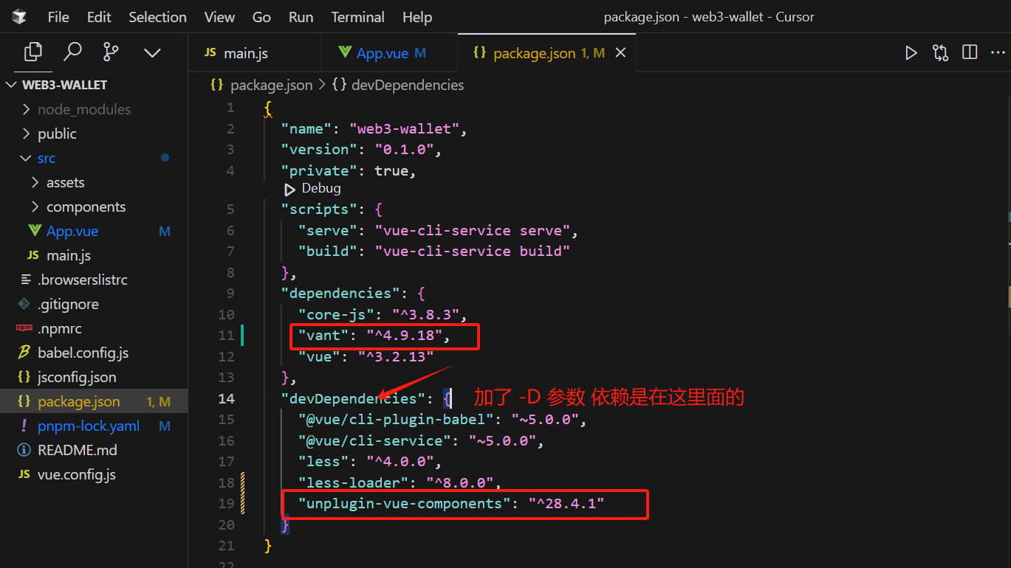Viewport: 1011px width, 568px height.
Task: Expand the additional views chevron
Action: pos(152,52)
